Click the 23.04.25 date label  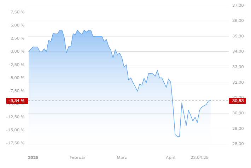[x=199, y=157]
